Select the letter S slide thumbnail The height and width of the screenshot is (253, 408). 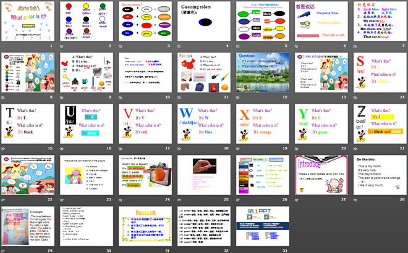coord(378,73)
